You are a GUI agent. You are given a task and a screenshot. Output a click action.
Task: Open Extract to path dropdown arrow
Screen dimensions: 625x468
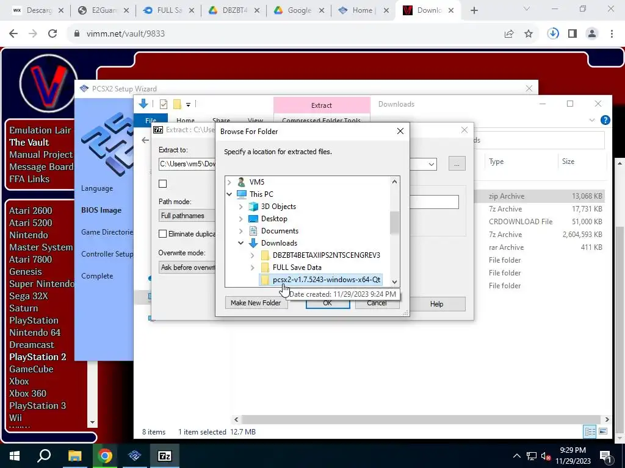pos(432,164)
